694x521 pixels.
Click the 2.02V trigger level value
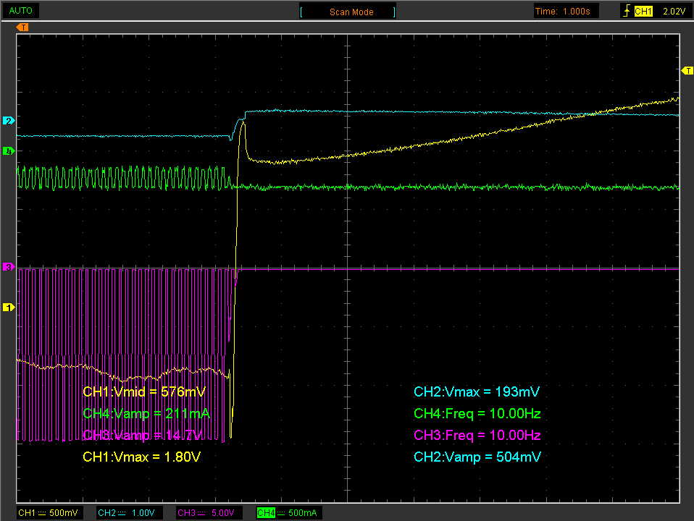[674, 12]
